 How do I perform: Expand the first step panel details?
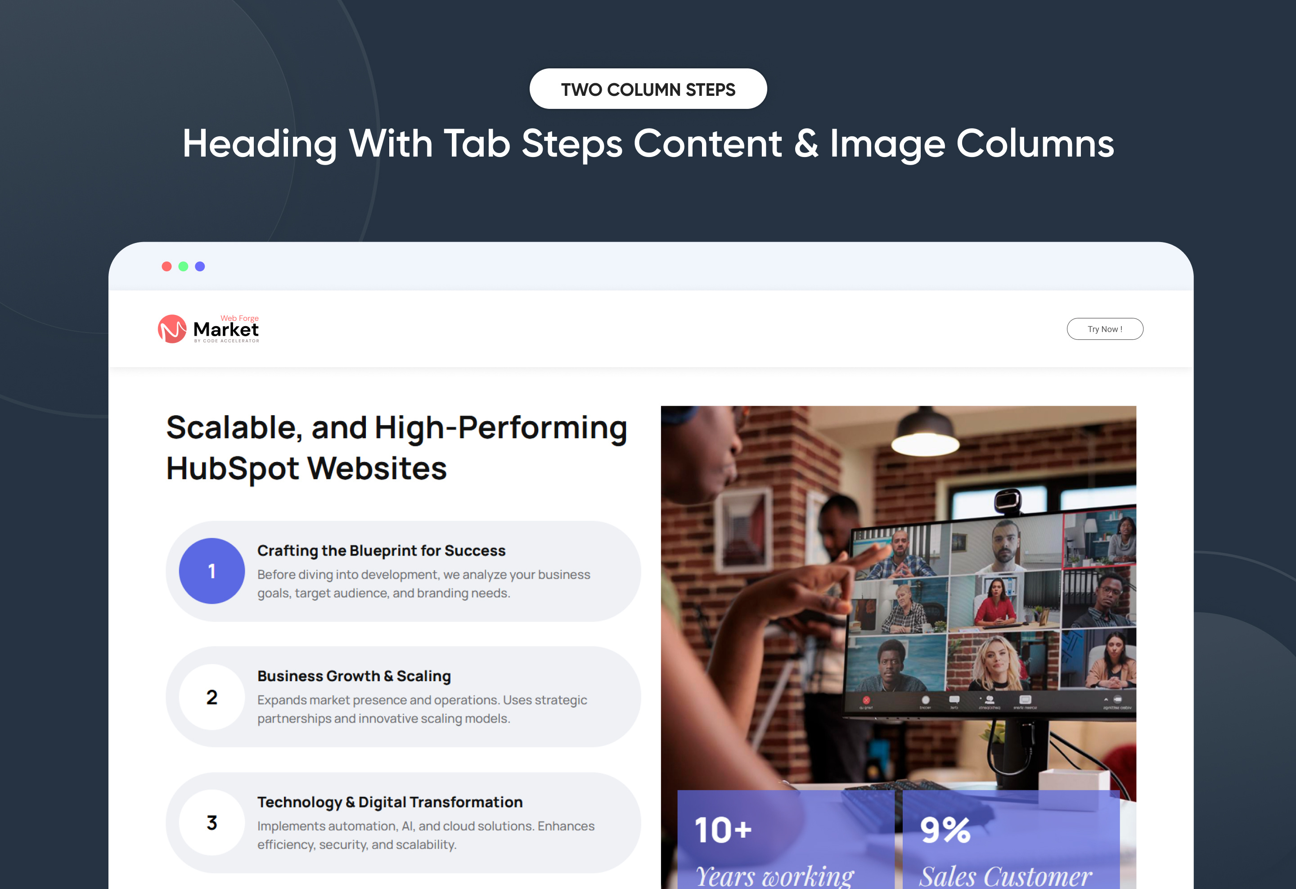click(404, 571)
